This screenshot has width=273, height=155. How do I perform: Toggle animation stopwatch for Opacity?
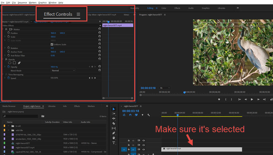(x=9, y=67)
